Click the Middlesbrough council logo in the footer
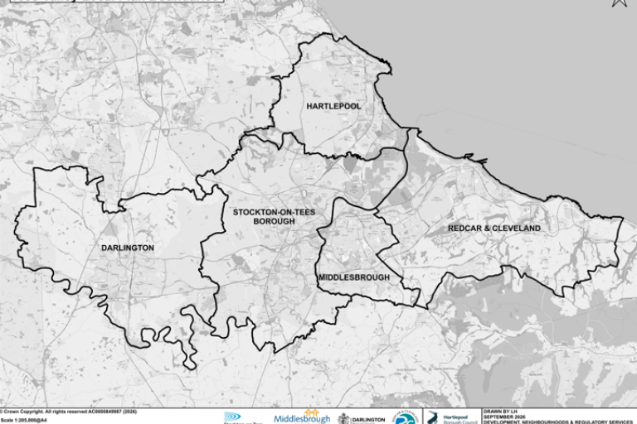Image resolution: width=637 pixels, height=424 pixels. pos(302,417)
